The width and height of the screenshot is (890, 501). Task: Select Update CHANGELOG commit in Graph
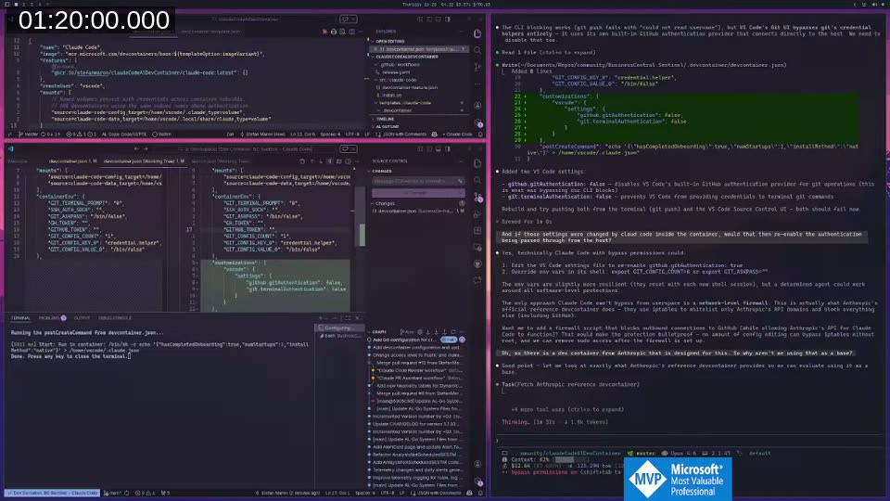(x=416, y=424)
